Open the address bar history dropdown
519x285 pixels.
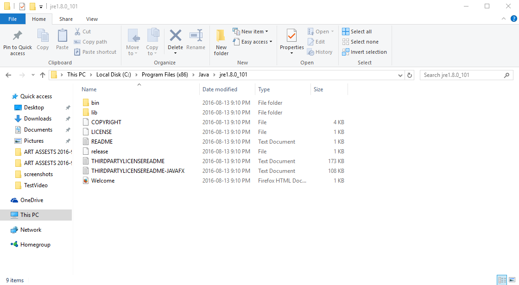pos(400,75)
